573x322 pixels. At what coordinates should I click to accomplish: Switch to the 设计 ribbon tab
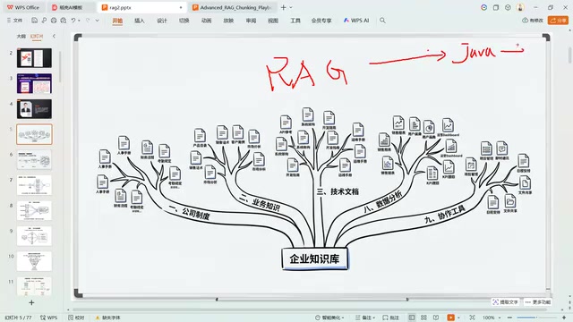tap(162, 21)
